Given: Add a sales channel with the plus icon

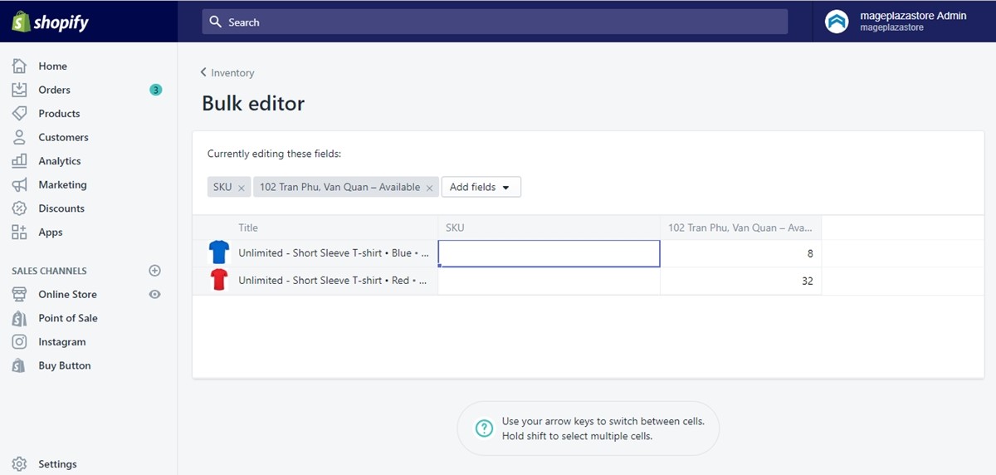Looking at the screenshot, I should (x=154, y=271).
